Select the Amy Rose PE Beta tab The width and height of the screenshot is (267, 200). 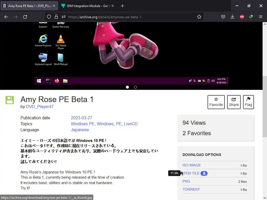[x=29, y=6]
